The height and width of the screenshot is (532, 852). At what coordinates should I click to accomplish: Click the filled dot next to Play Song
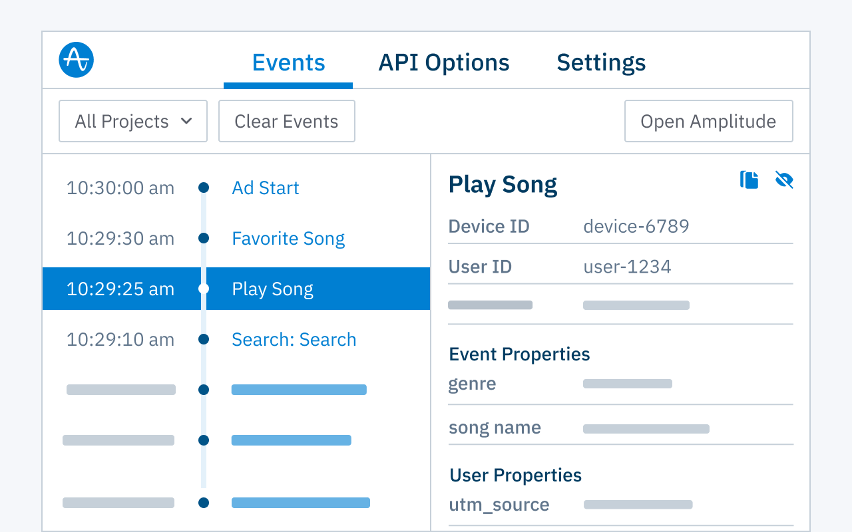(204, 289)
